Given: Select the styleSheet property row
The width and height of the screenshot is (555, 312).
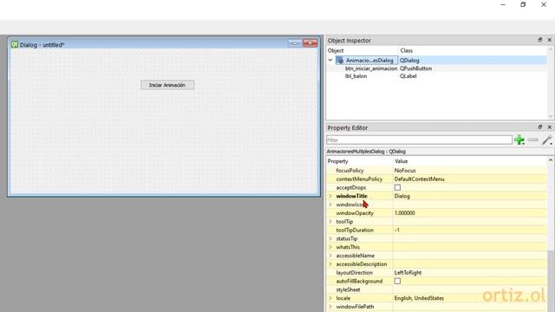Looking at the screenshot, I should pyautogui.click(x=437, y=289).
